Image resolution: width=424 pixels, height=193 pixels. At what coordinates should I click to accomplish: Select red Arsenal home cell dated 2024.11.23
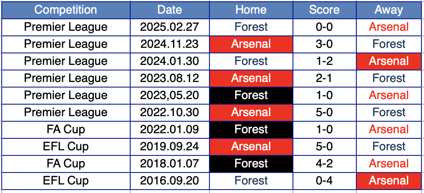point(251,44)
